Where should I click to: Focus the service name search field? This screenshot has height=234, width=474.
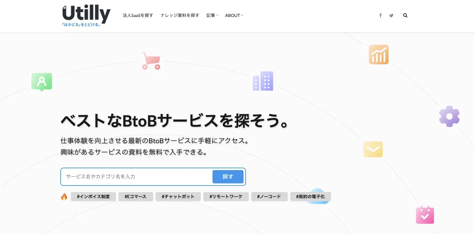[136, 177]
